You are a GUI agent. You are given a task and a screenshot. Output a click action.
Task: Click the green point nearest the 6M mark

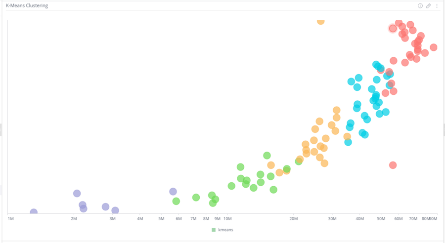pyautogui.click(x=176, y=201)
